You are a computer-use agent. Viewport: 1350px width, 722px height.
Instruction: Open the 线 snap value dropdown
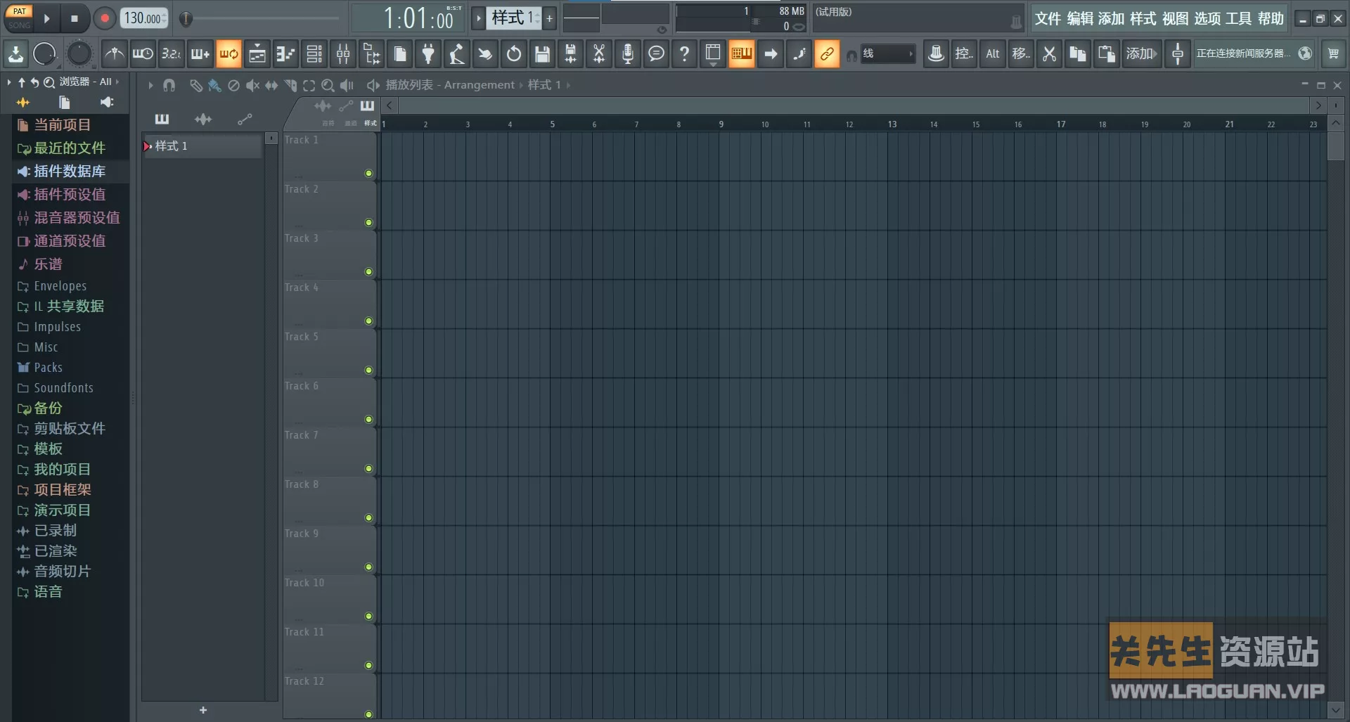click(x=887, y=53)
